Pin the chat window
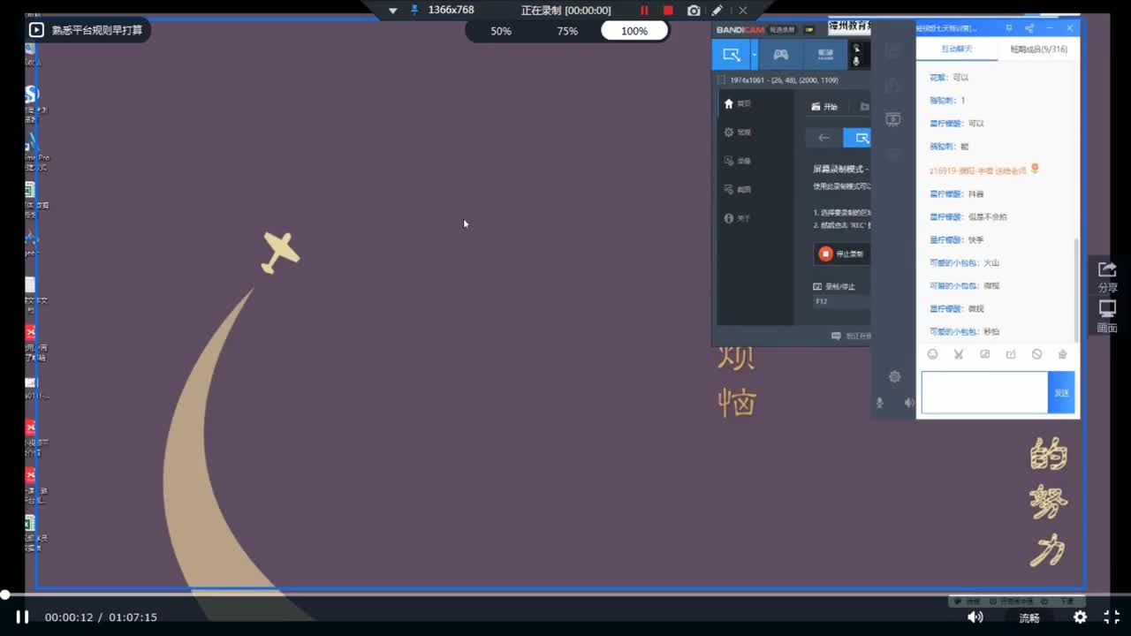1131x636 pixels. pyautogui.click(x=1009, y=28)
